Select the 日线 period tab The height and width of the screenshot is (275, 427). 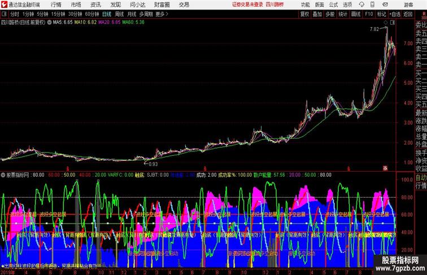pyautogui.click(x=107, y=14)
